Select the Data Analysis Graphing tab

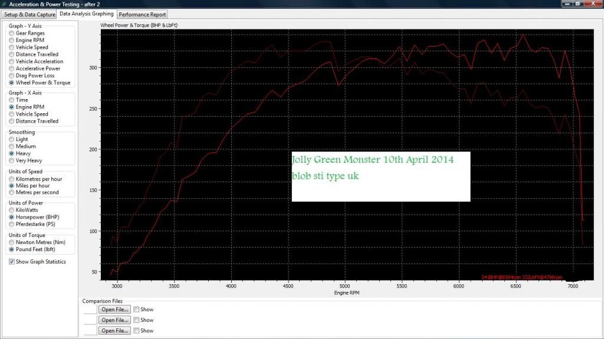click(87, 14)
